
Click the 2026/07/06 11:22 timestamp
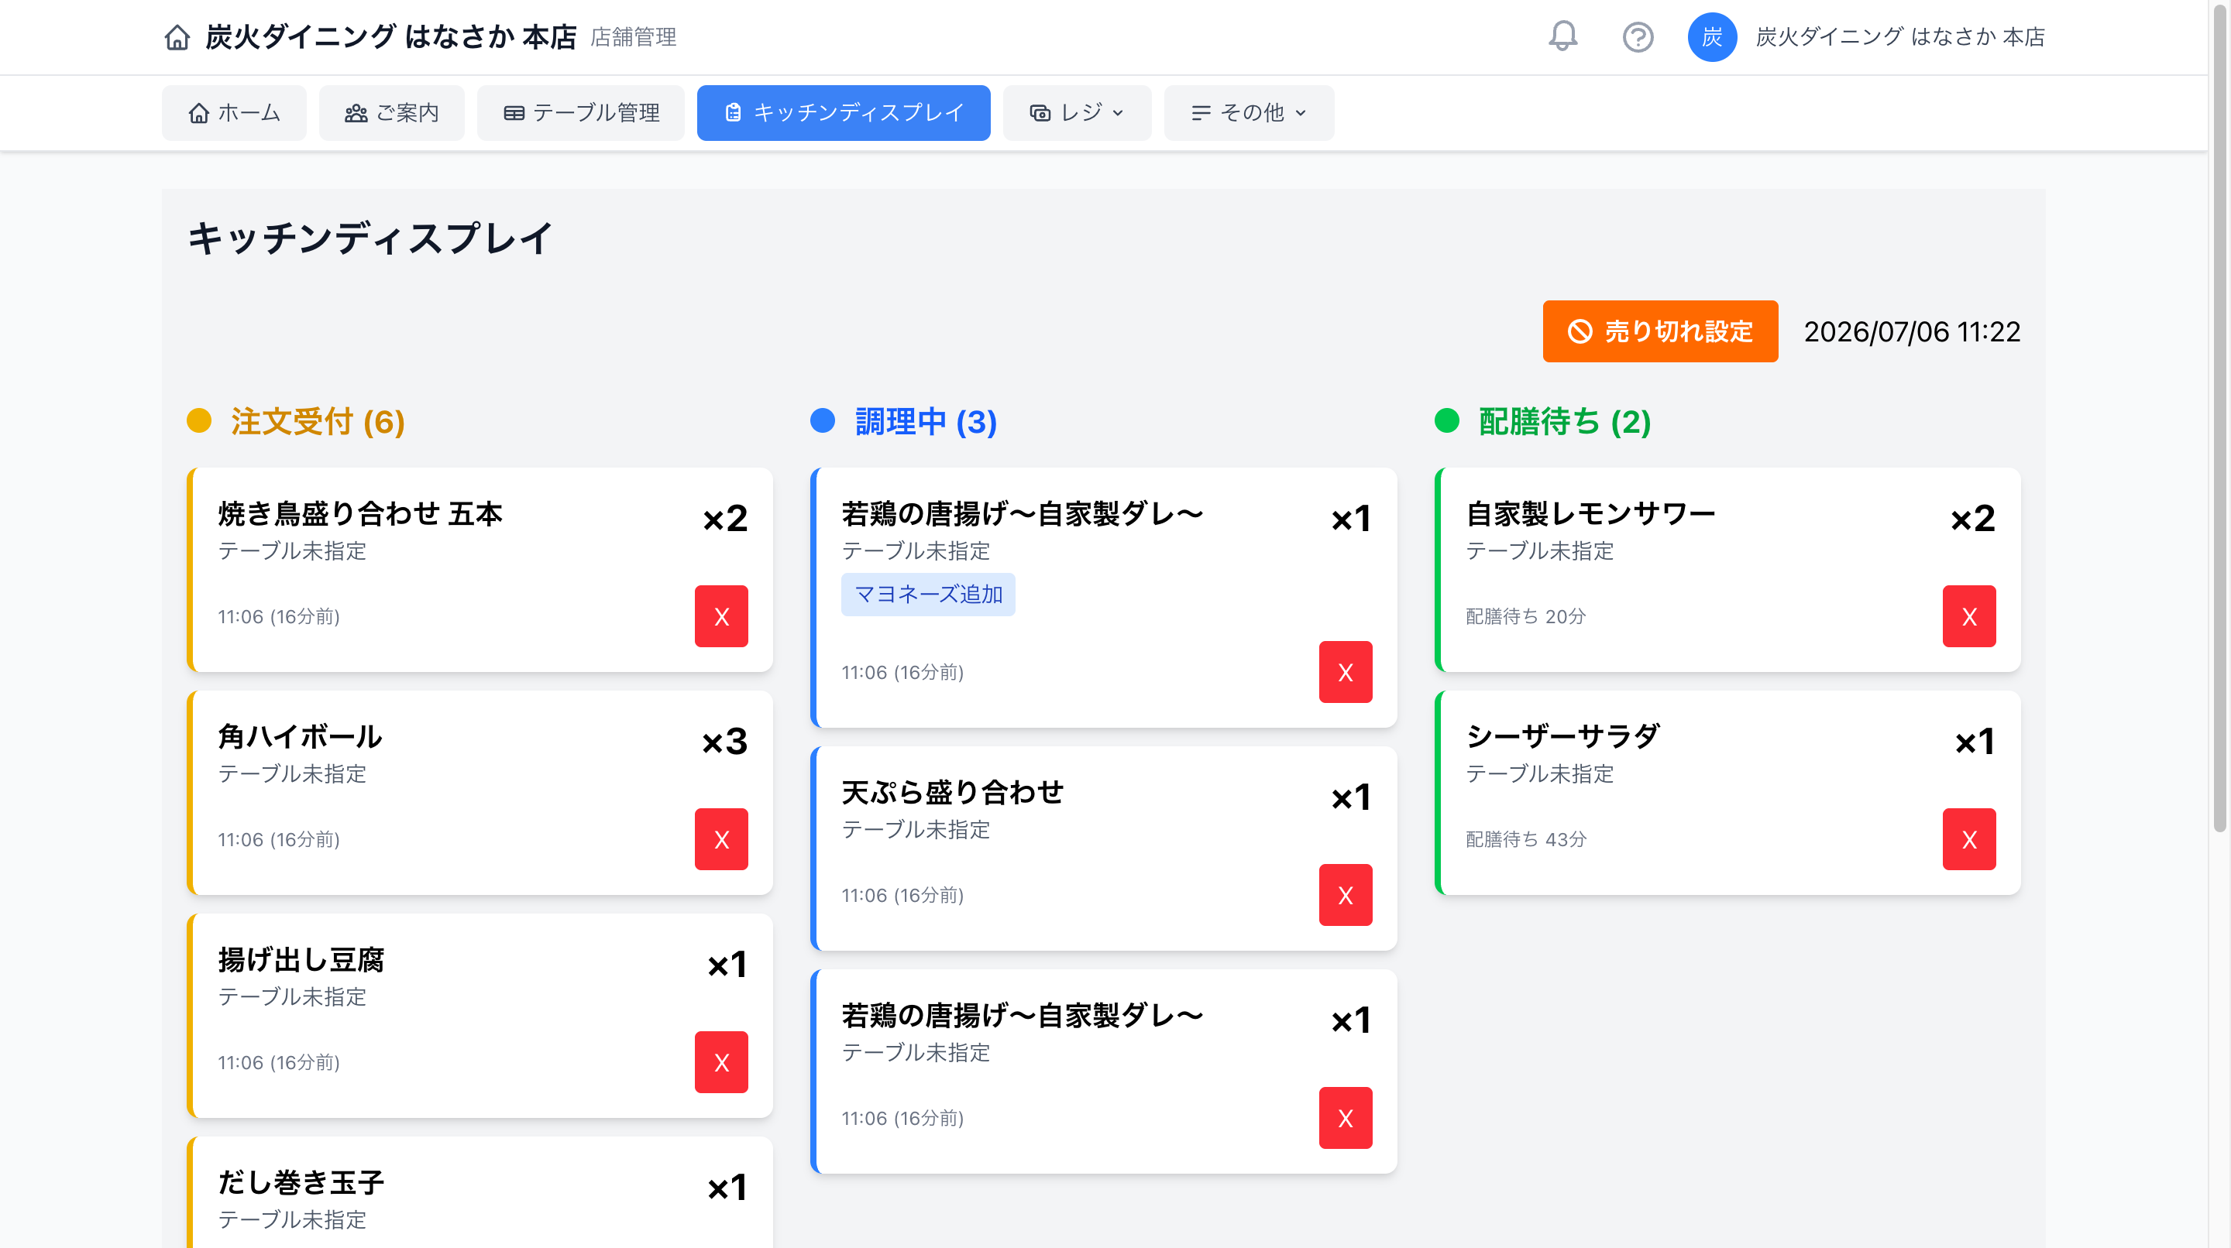pyautogui.click(x=1911, y=331)
